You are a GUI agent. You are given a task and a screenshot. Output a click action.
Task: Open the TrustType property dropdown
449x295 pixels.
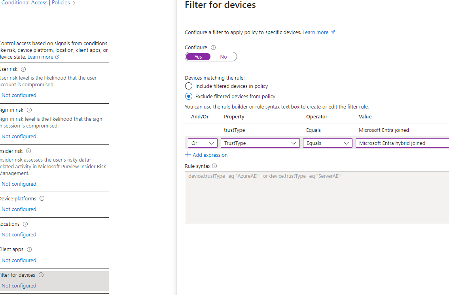(x=260, y=143)
